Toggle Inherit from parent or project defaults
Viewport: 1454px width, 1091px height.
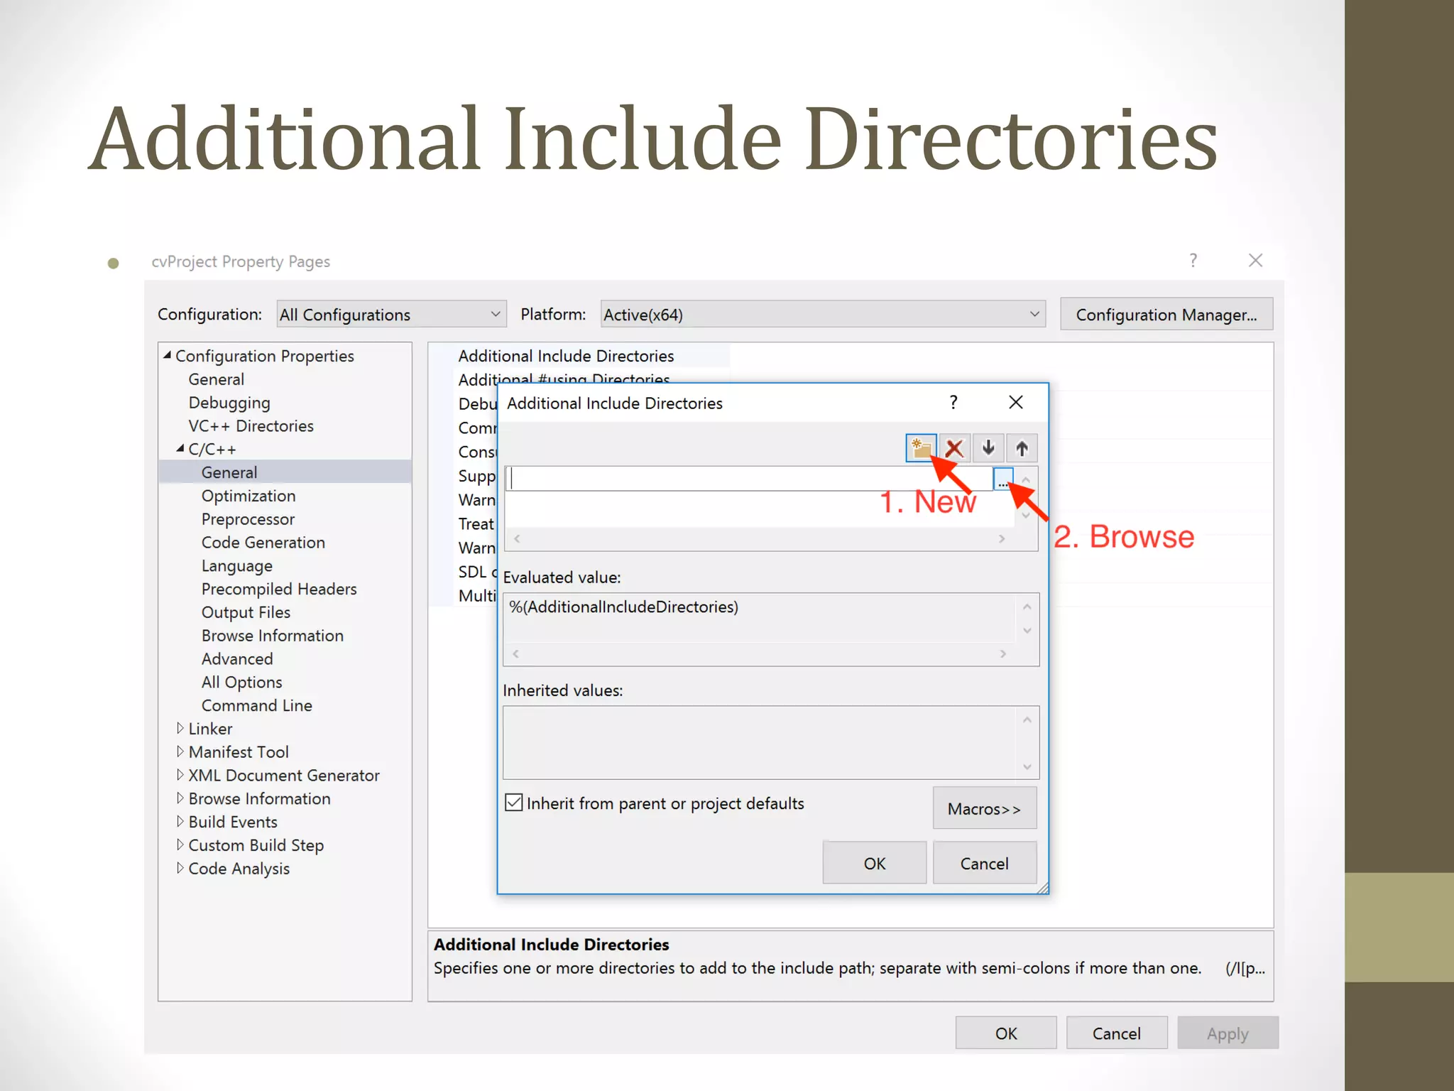(x=514, y=803)
